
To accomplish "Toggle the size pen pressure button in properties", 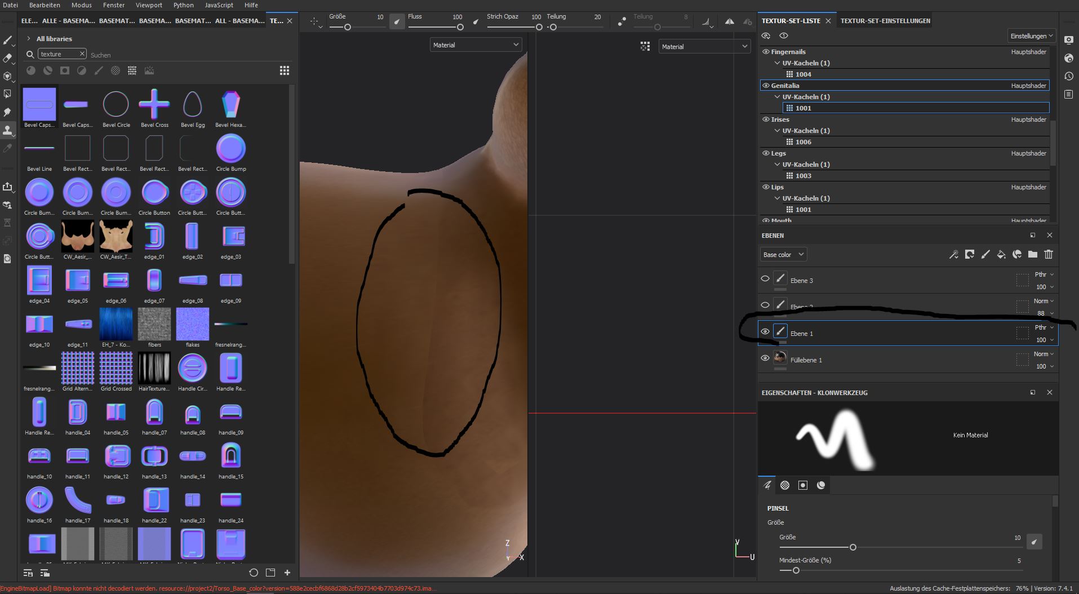I will click(x=1034, y=542).
